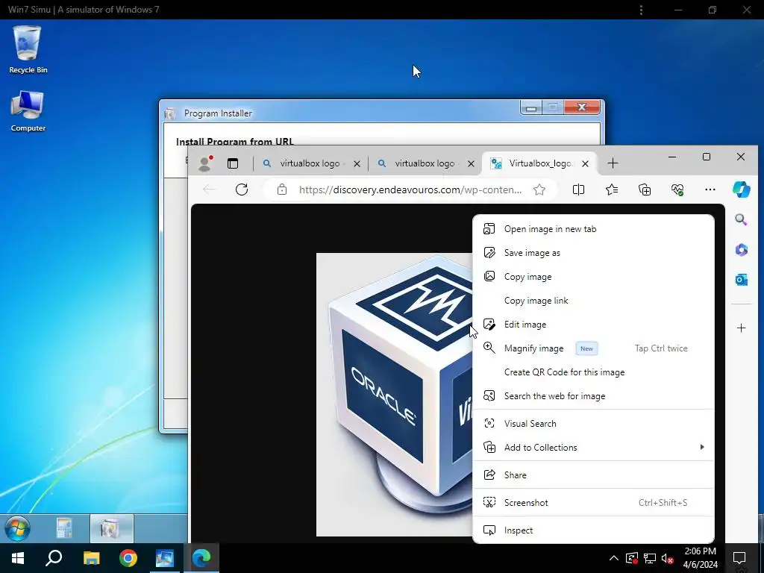The image size is (764, 573).
Task: Open Browser essentials heart icon
Action: [x=677, y=190]
